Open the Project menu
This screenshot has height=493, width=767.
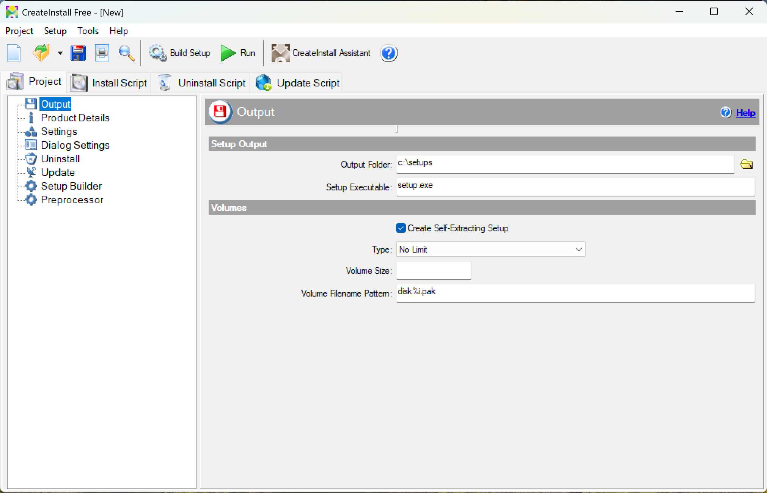click(19, 31)
